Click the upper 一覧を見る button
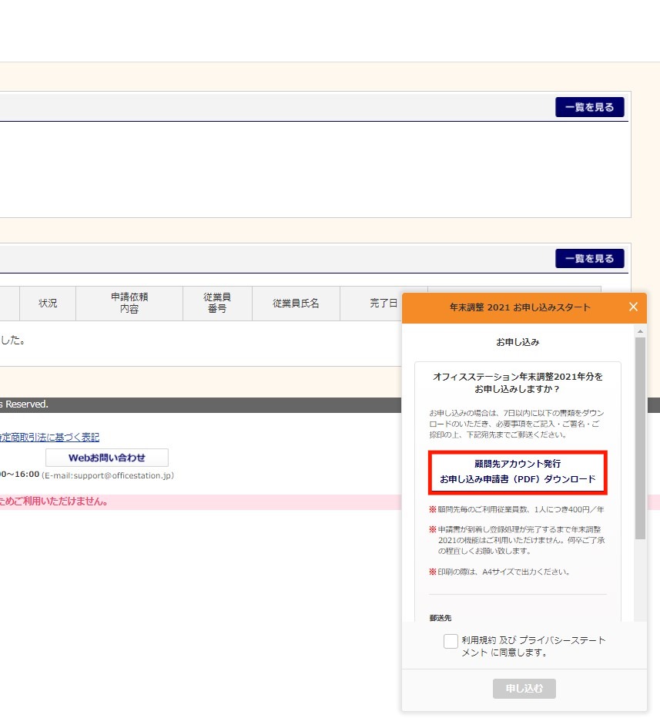 589,107
